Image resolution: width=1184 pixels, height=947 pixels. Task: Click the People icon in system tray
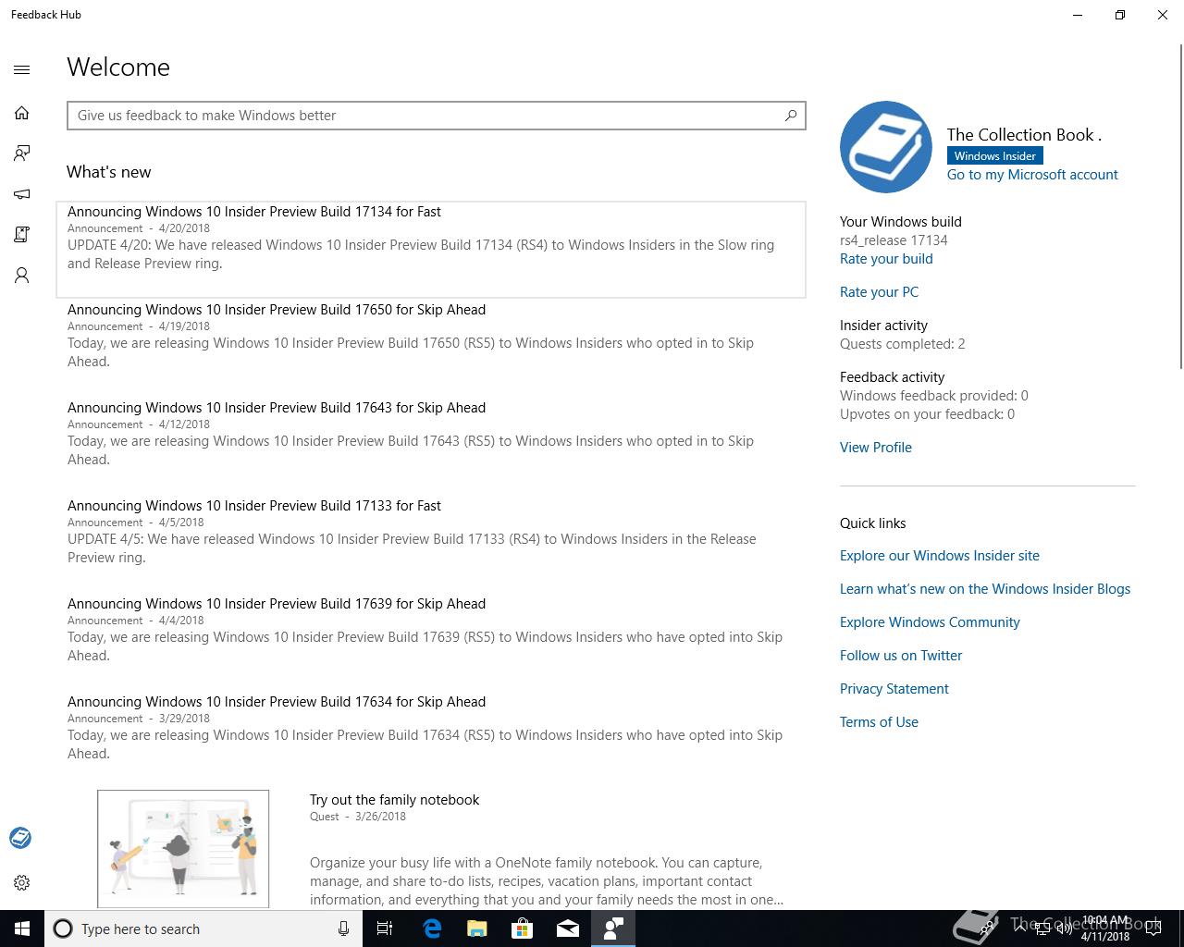coord(988,929)
